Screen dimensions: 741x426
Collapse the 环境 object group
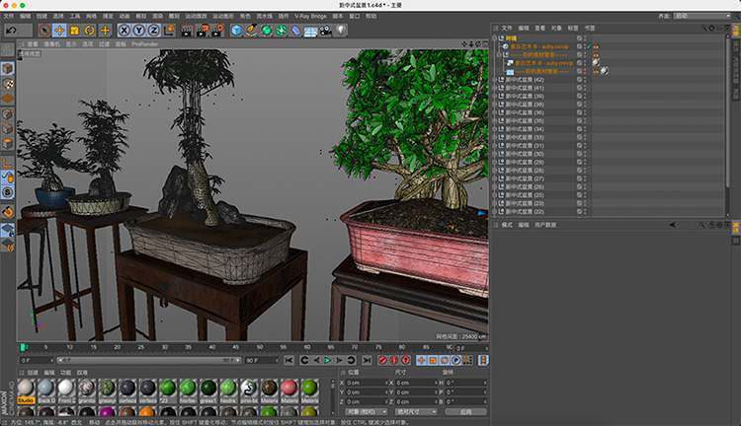click(x=495, y=38)
